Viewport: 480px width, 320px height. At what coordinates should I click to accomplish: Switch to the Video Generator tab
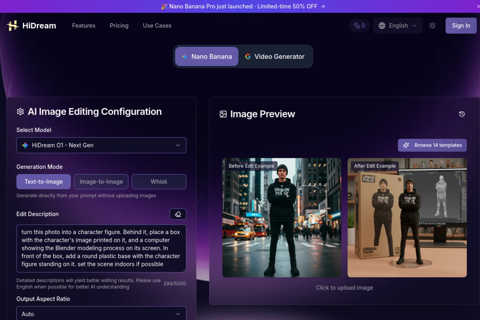tap(275, 57)
